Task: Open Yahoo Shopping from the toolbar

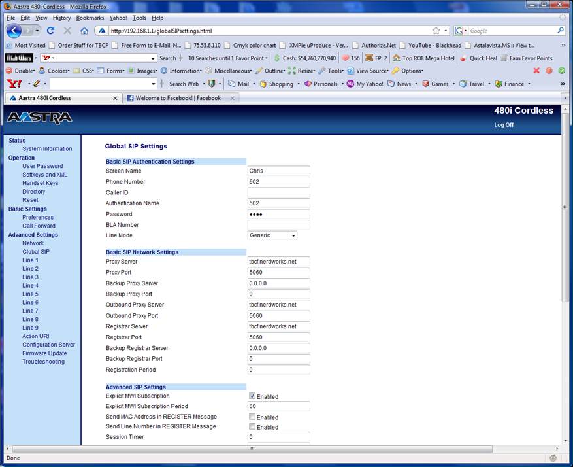Action: (x=276, y=84)
